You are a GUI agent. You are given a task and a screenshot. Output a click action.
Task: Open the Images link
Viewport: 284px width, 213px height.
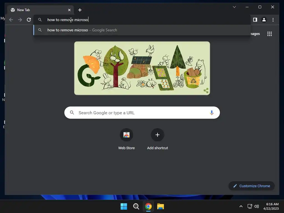click(x=255, y=34)
